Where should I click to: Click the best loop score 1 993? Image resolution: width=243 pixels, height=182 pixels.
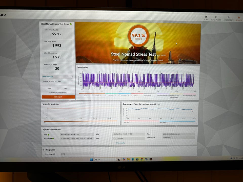tap(57, 45)
